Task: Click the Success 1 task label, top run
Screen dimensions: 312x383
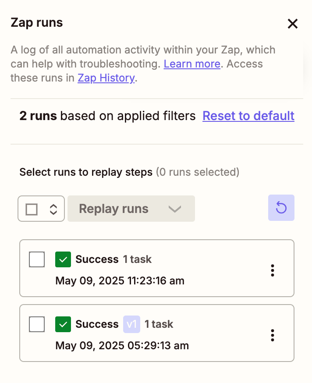Action: (x=113, y=259)
